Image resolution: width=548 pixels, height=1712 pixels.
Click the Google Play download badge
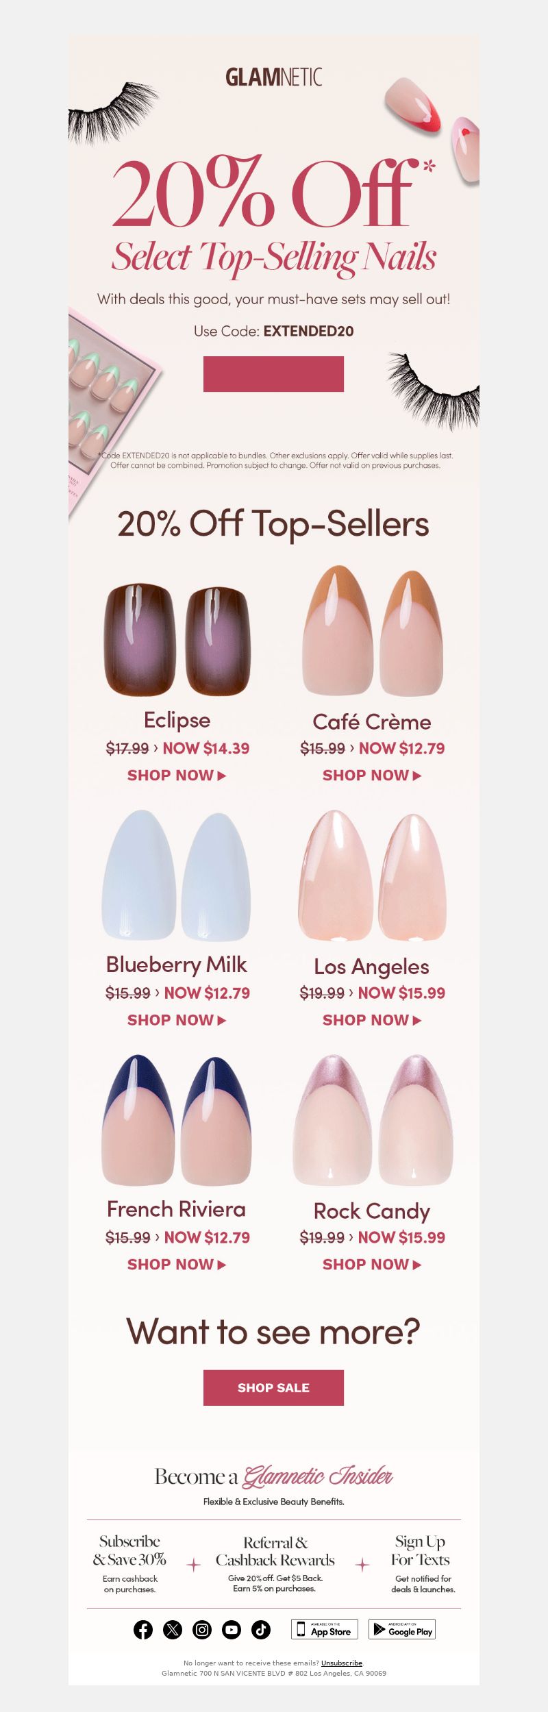click(402, 1629)
